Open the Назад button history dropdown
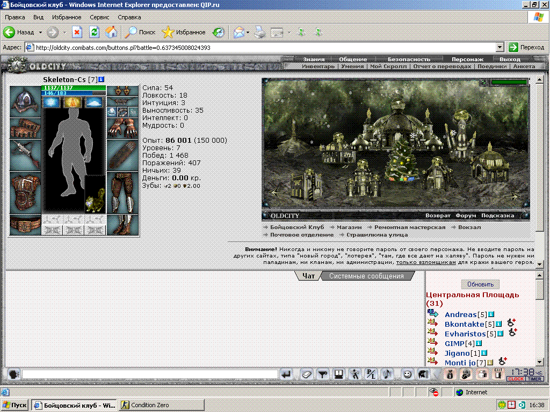 tap(40, 32)
